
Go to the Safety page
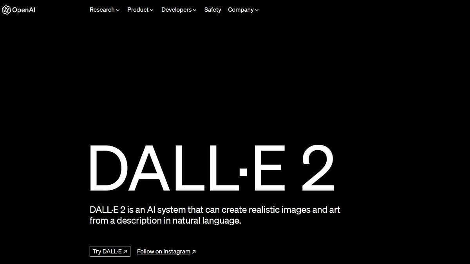coord(213,10)
